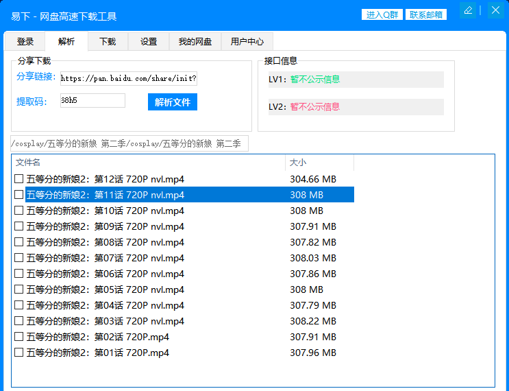Viewport: 509px width, 391px height.
Task: Switch to the 登录 tab
Action: (25, 42)
